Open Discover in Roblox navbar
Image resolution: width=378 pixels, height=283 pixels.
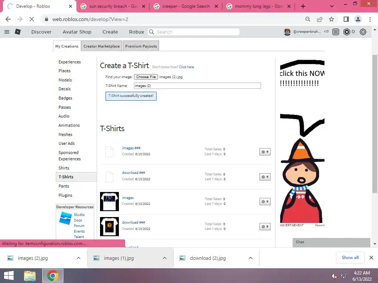click(41, 32)
